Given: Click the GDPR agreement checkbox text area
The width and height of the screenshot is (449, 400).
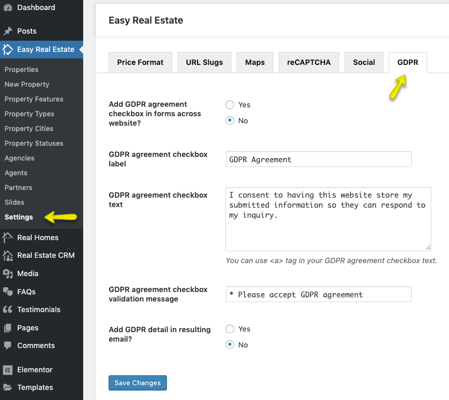Looking at the screenshot, I should pyautogui.click(x=328, y=219).
